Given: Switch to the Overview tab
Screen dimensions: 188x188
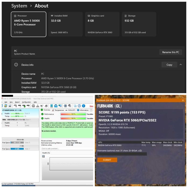Looking at the screenshot, I should (x=45, y=110).
